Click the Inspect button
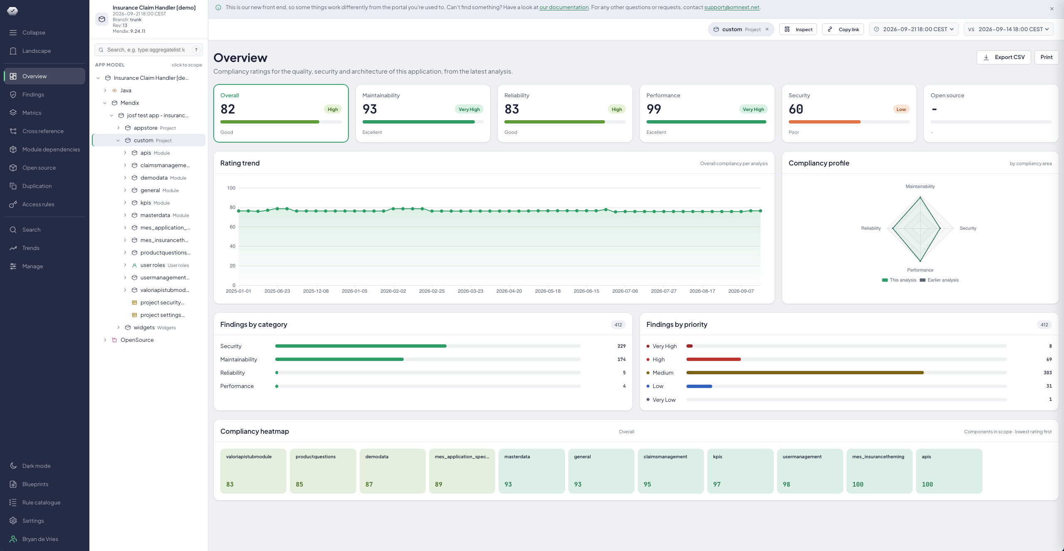1064x551 pixels. coord(798,29)
